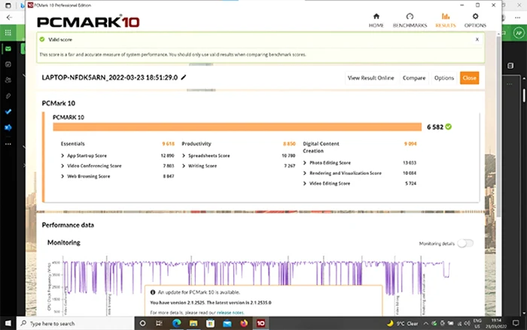Click the Type here to search box
The image size is (527, 330).
pyautogui.click(x=75, y=323)
